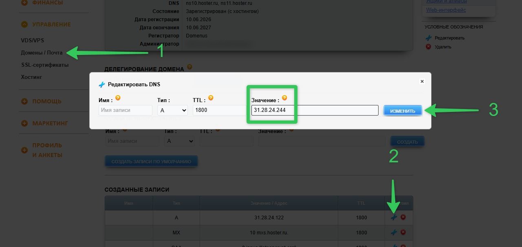Click the Изменить button

click(403, 111)
